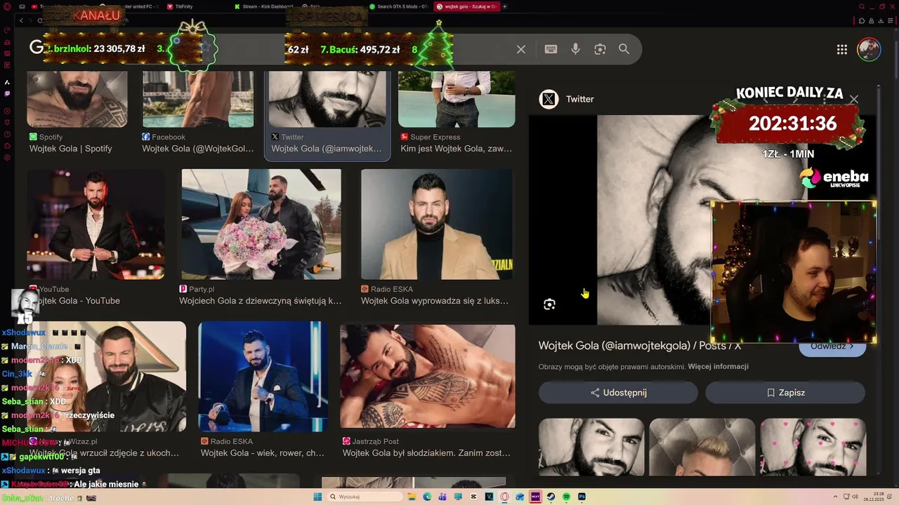
Task: Open the Party.pl flowers bouquet photo
Action: 261,224
